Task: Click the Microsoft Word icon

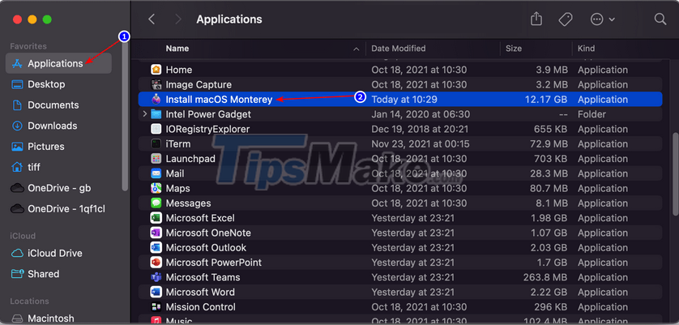Action: pyautogui.click(x=156, y=292)
